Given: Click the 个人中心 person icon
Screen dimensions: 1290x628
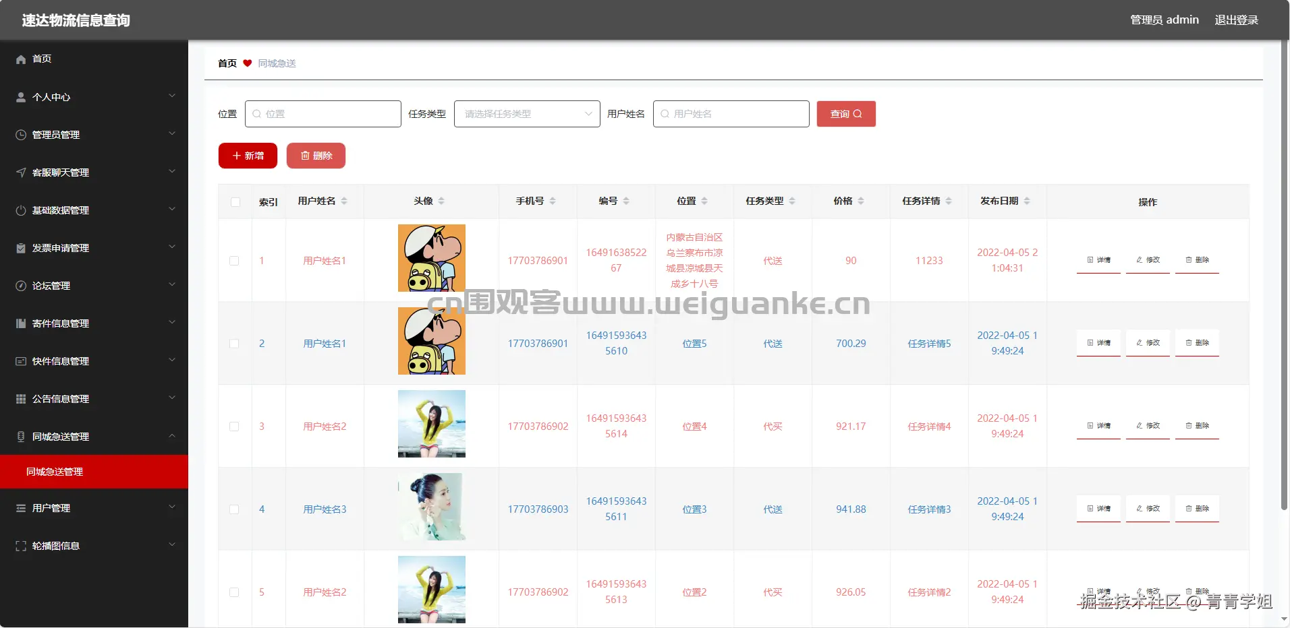Looking at the screenshot, I should pos(21,97).
